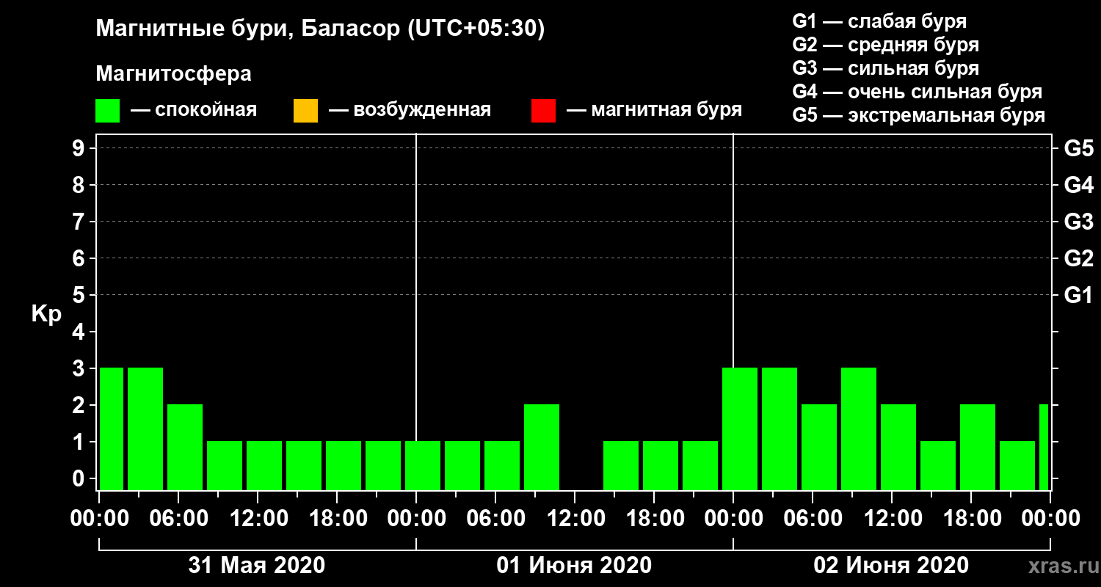Click the 'G4 — очень сильная буря' legend line
This screenshot has width=1101, height=587.
917,91
